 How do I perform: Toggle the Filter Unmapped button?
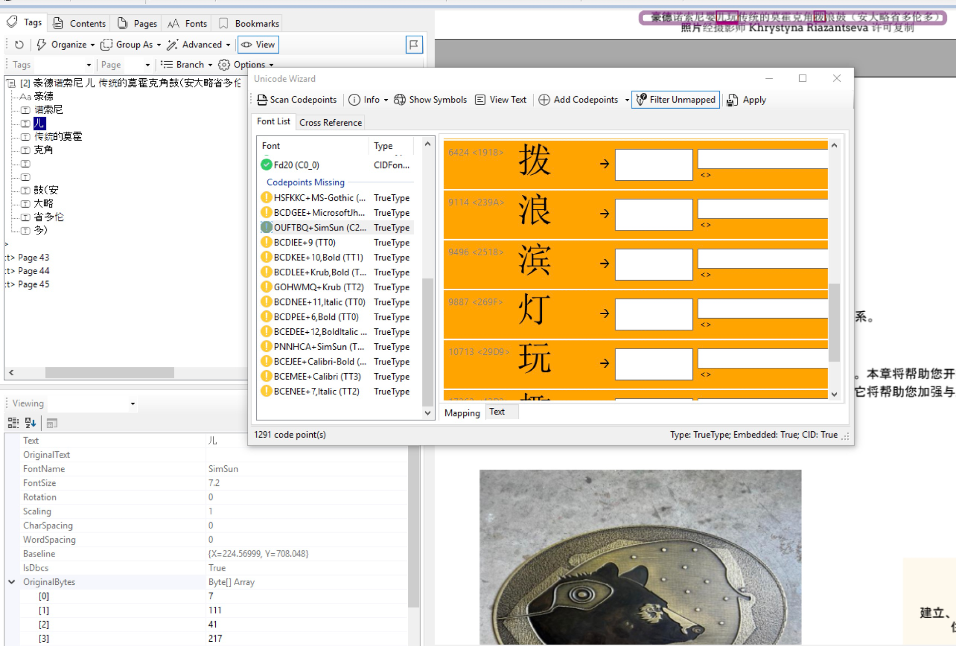coord(675,99)
